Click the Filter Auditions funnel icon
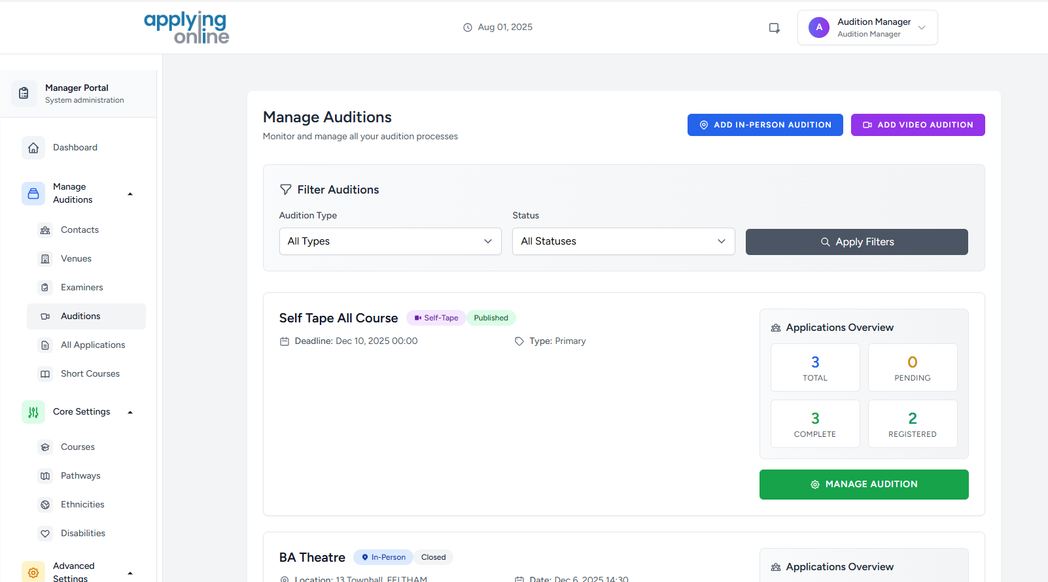Viewport: 1048px width, 582px height. [x=286, y=190]
